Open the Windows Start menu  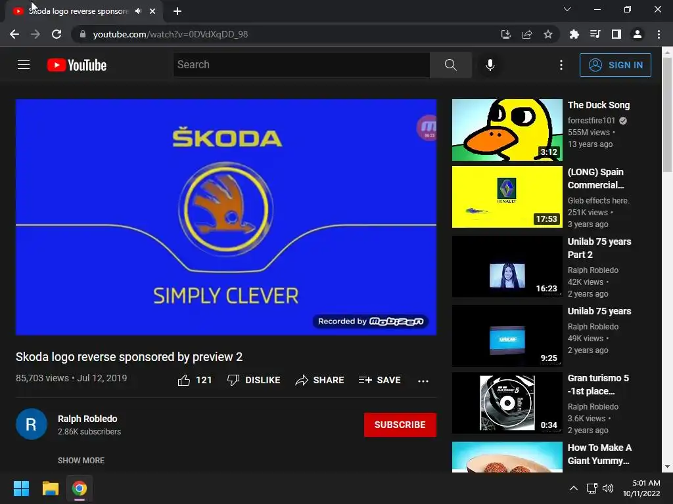click(21, 488)
